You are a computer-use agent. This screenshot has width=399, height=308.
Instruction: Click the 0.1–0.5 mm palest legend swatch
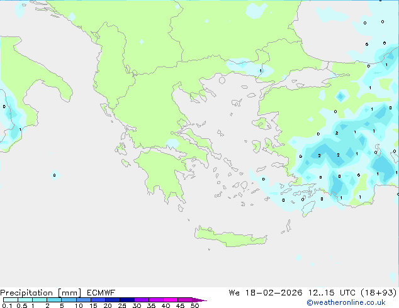[x=11, y=300]
